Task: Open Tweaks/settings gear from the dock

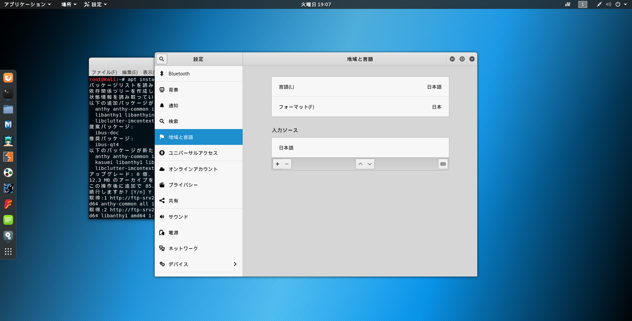Action: pyautogui.click(x=8, y=236)
